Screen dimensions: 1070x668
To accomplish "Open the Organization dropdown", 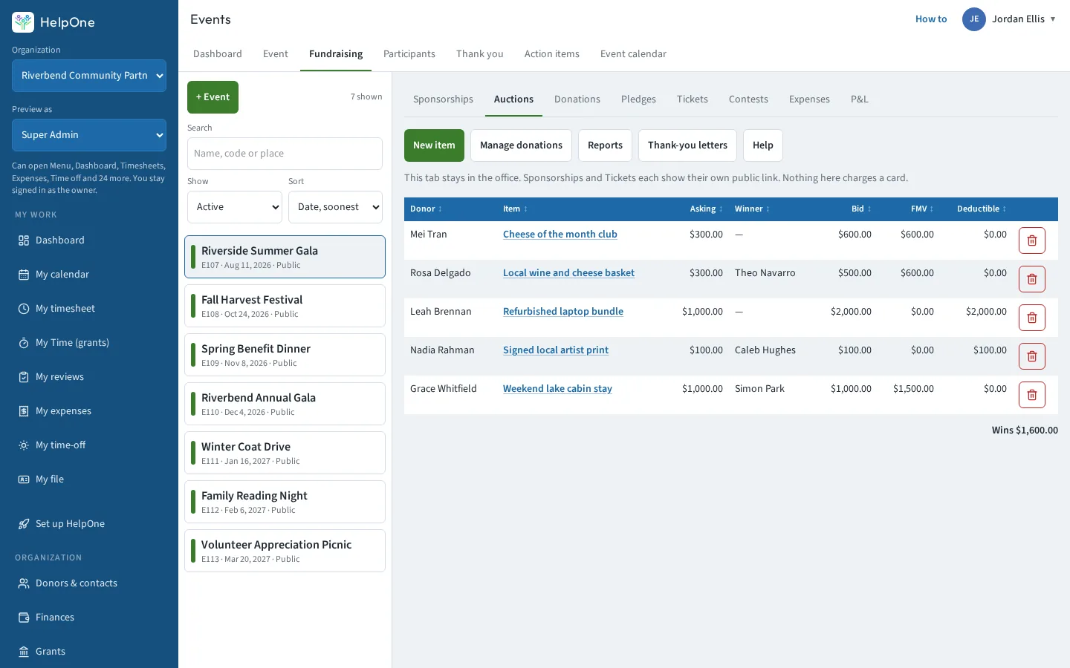I will pos(89,76).
